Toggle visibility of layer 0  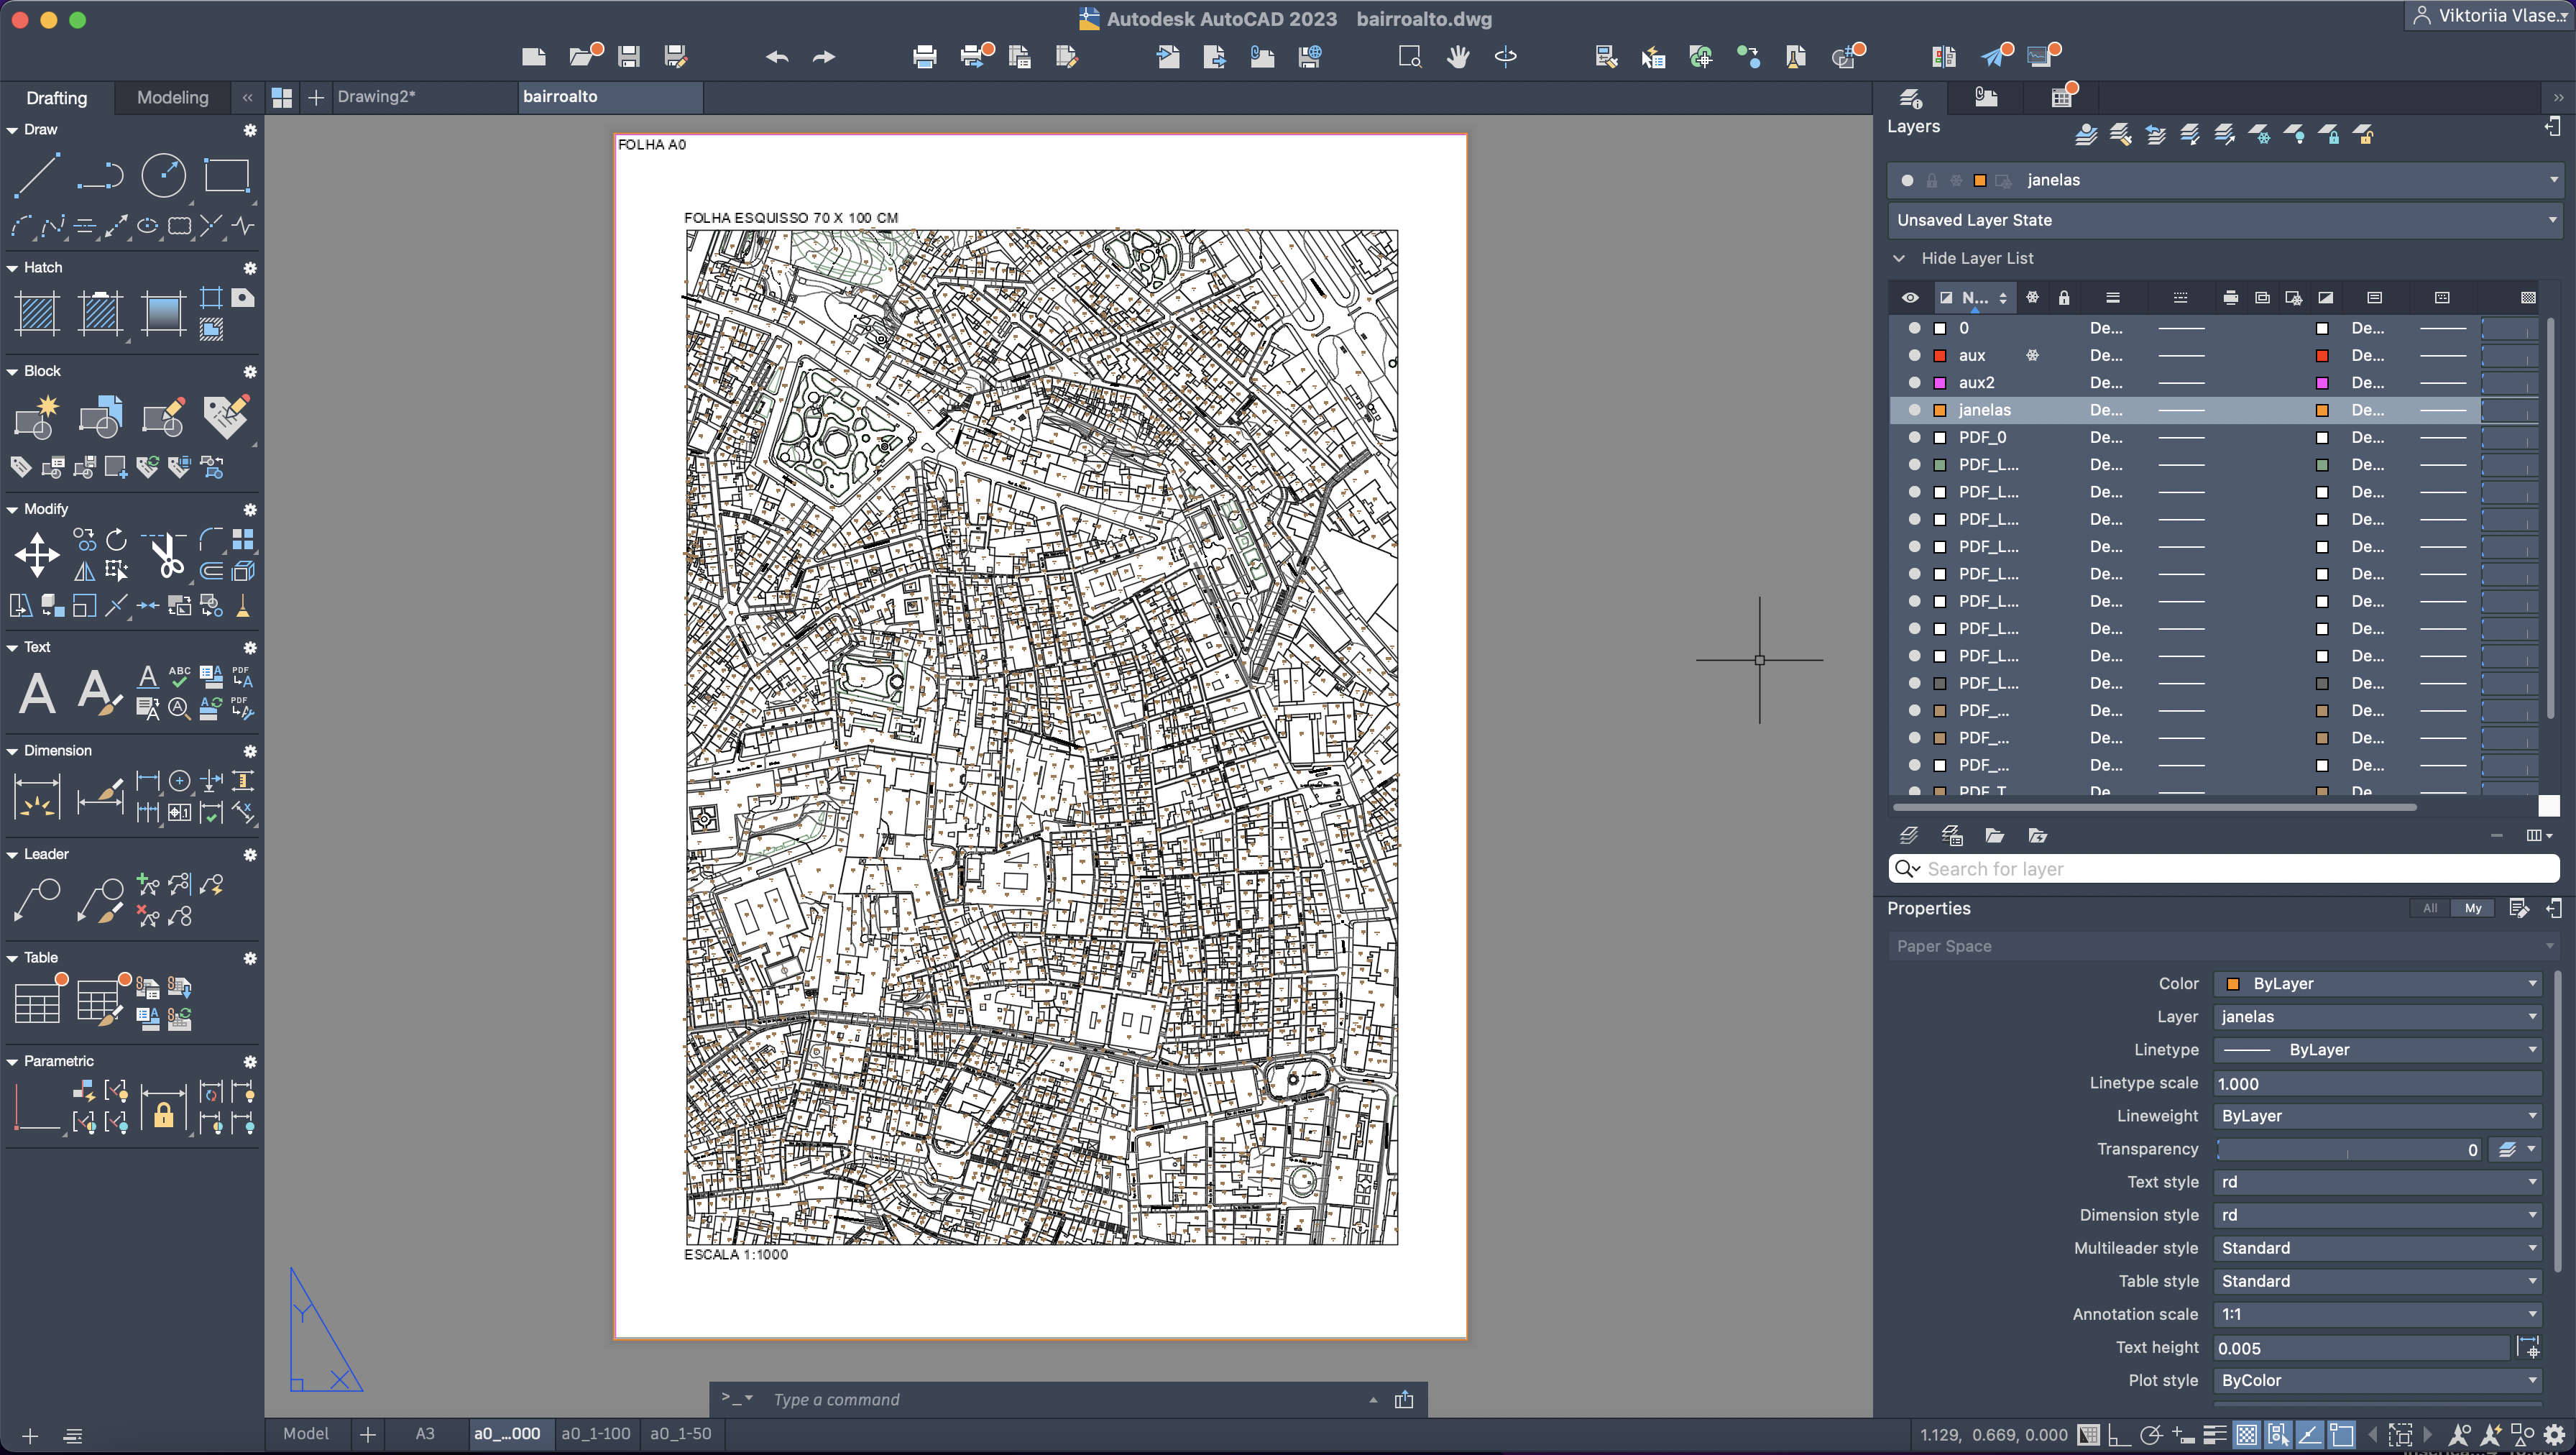[x=1914, y=328]
